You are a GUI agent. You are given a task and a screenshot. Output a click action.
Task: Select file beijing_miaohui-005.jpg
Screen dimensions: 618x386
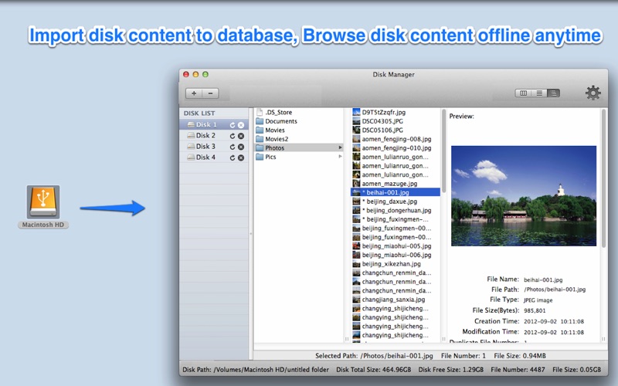(396, 246)
